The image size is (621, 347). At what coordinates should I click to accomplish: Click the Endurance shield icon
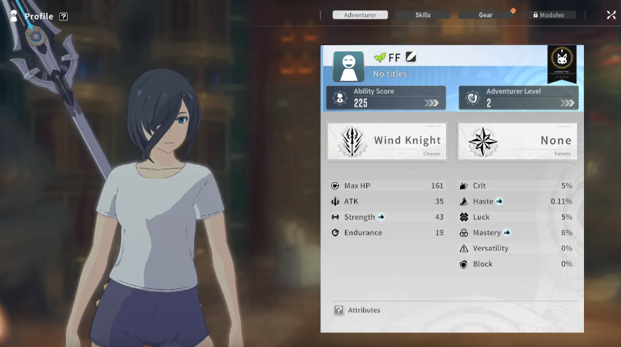335,233
